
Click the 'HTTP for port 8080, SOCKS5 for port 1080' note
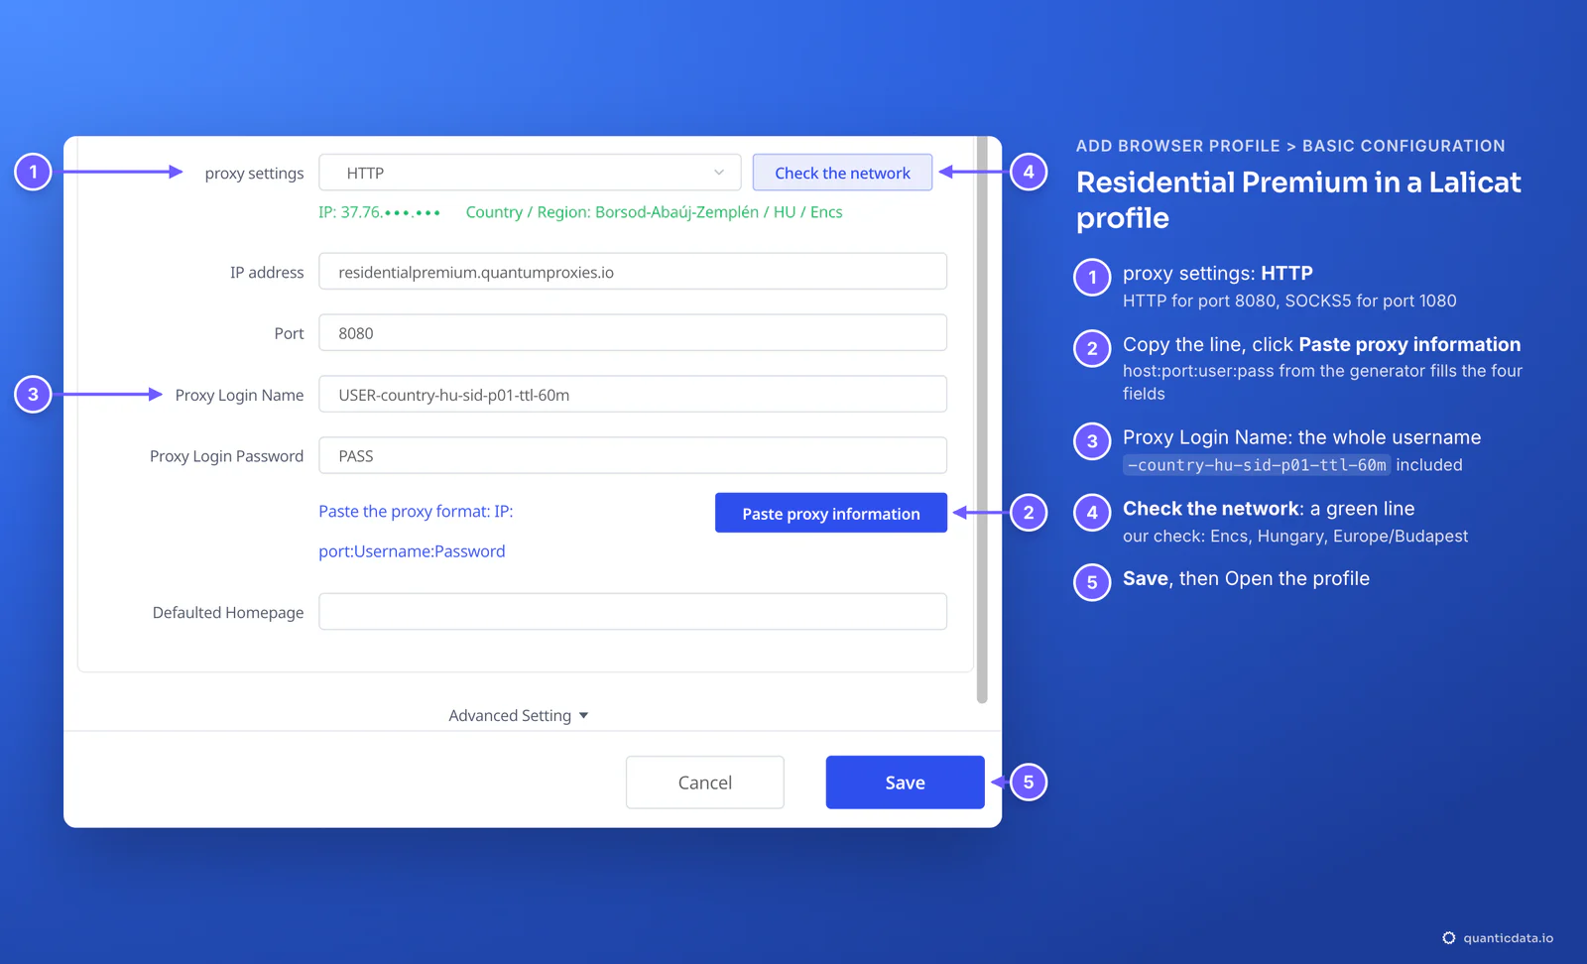[1289, 301]
